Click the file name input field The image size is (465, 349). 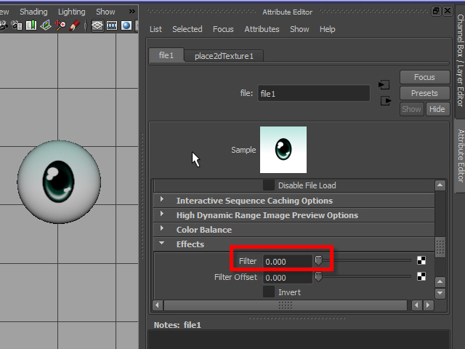(314, 94)
